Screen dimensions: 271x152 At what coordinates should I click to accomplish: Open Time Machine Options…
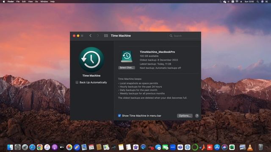185,116
